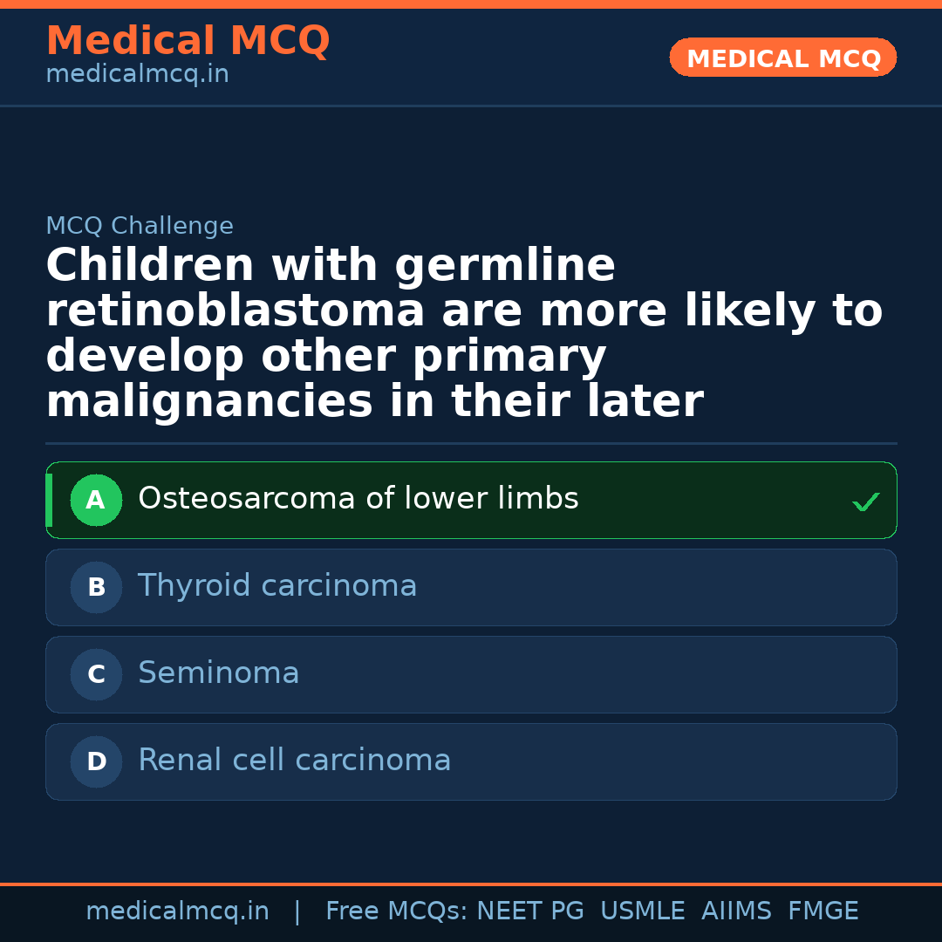942x942 pixels.
Task: Click the 'MCQ Challenge' label
Action: coord(140,227)
